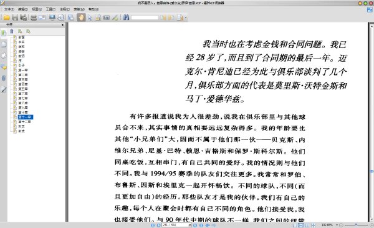The width and height of the screenshot is (374, 228).
Task: Enter full screen via the monitor icon
Action: click(52, 17)
